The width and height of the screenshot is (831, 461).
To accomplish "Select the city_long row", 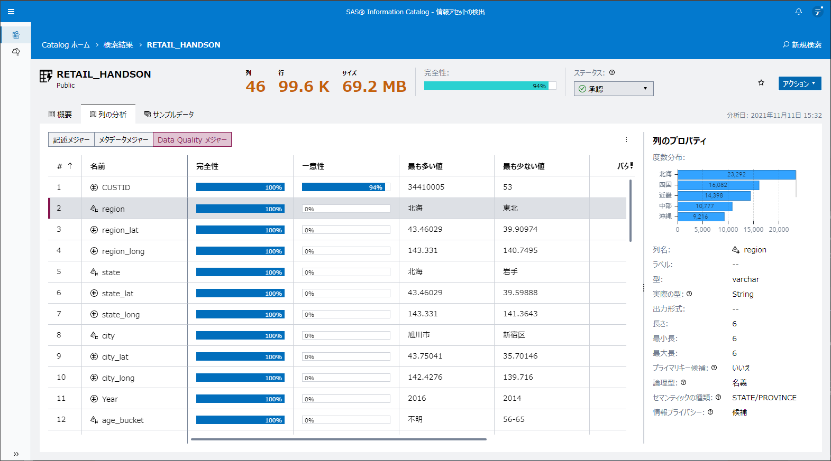I will [x=337, y=378].
